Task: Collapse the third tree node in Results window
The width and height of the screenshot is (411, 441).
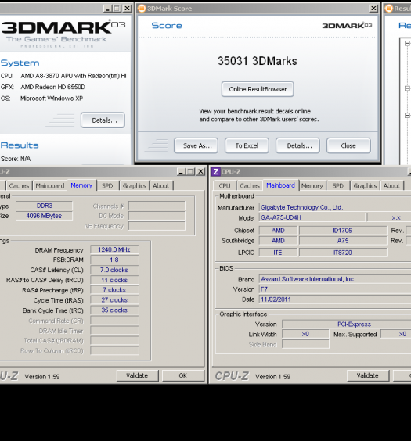Action: tap(407, 115)
